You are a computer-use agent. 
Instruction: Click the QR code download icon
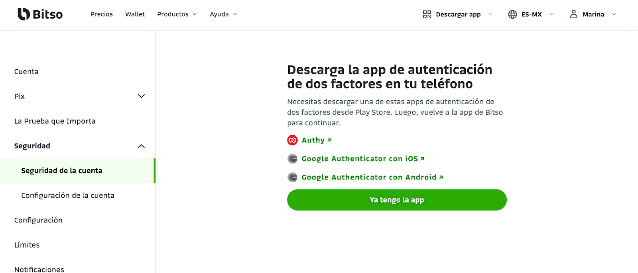click(x=427, y=14)
